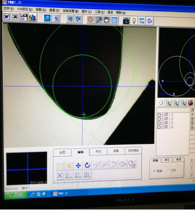
Task: Click the orange crosshair plus icon
Action: click(90, 20)
